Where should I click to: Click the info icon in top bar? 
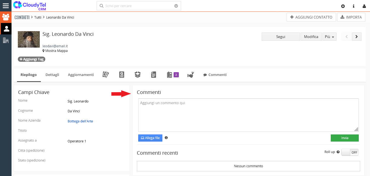(354, 6)
